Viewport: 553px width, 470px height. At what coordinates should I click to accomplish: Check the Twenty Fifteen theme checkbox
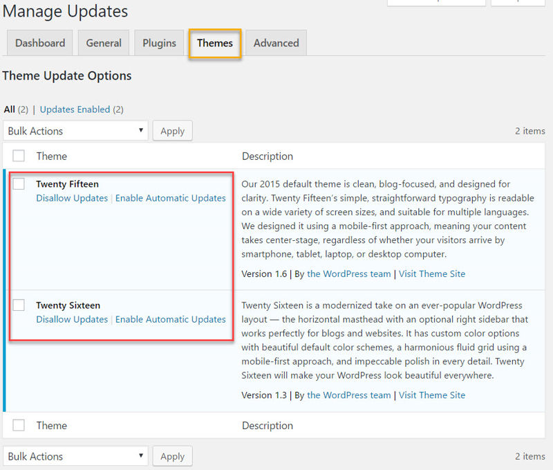(x=19, y=183)
